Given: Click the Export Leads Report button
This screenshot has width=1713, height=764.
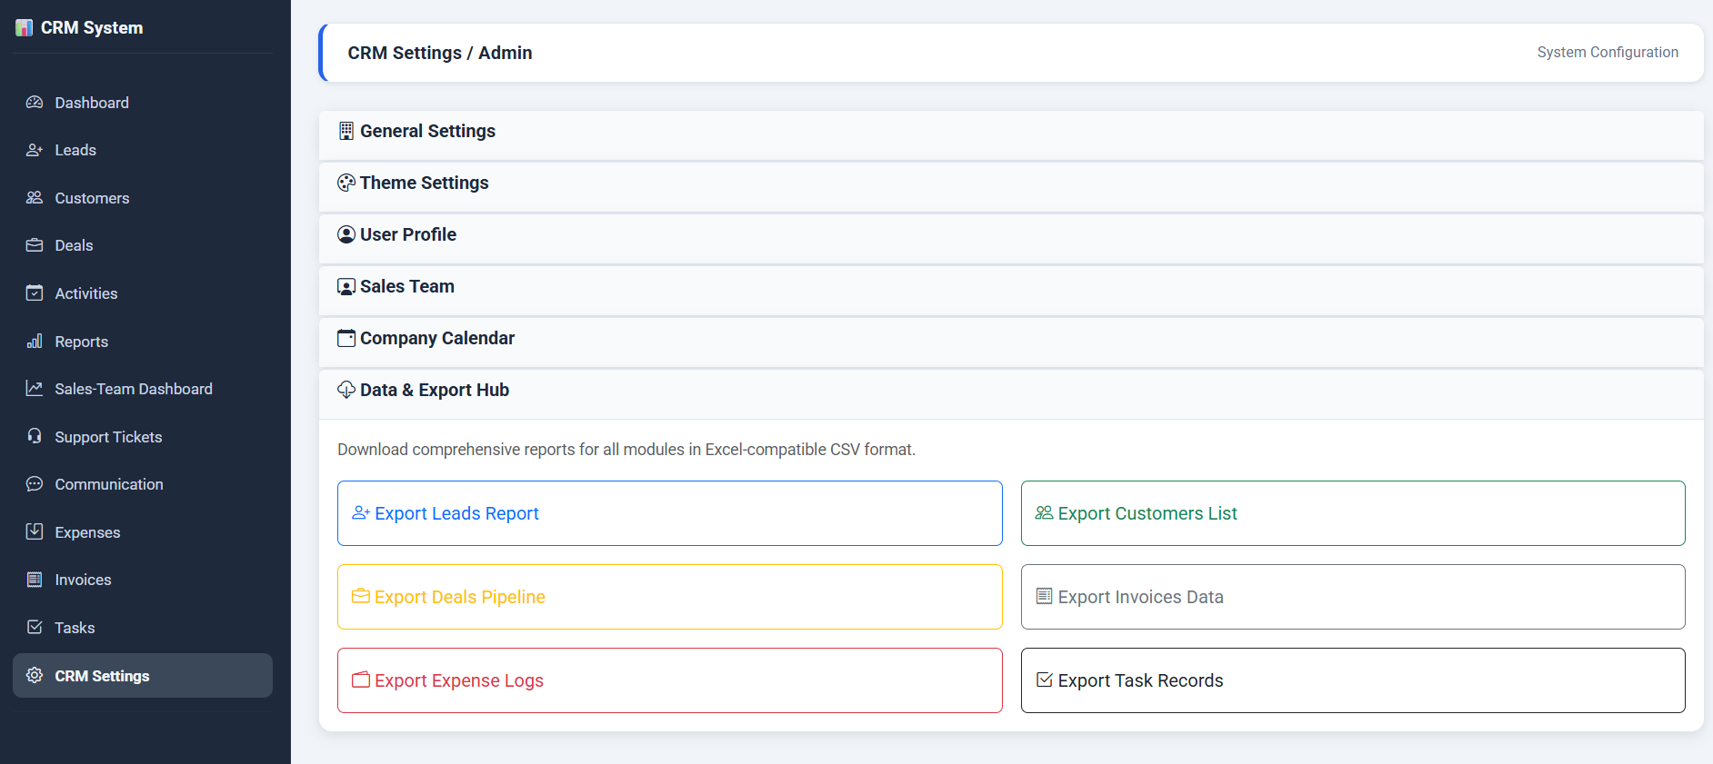Looking at the screenshot, I should click(670, 513).
